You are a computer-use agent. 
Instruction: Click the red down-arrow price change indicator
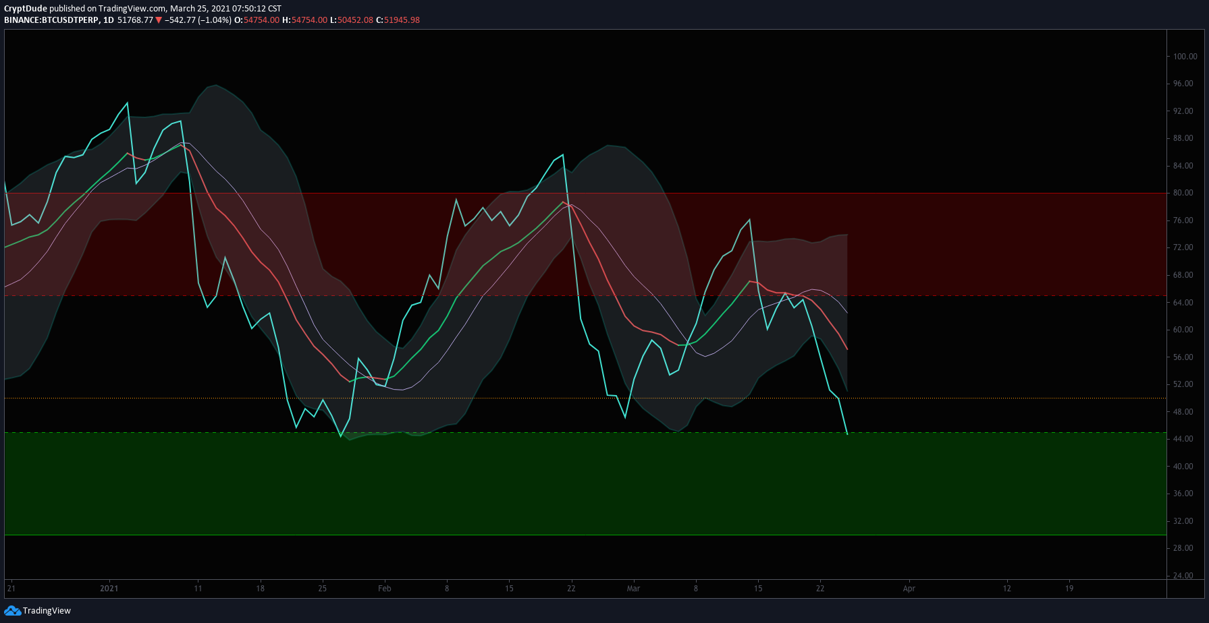(x=159, y=20)
